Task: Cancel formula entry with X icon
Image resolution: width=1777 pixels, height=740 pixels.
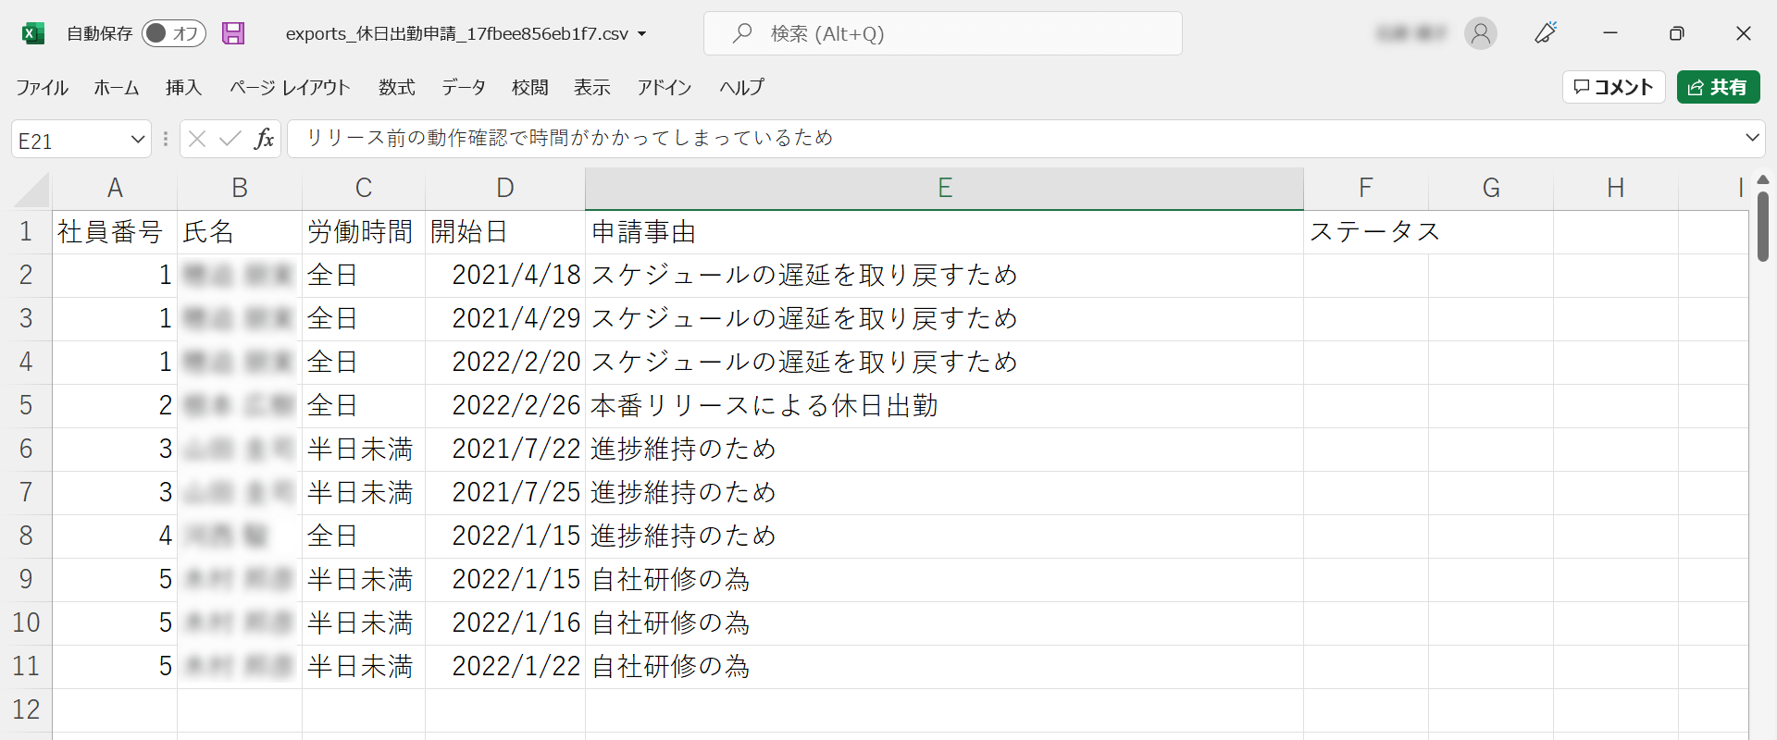Action: 196,139
